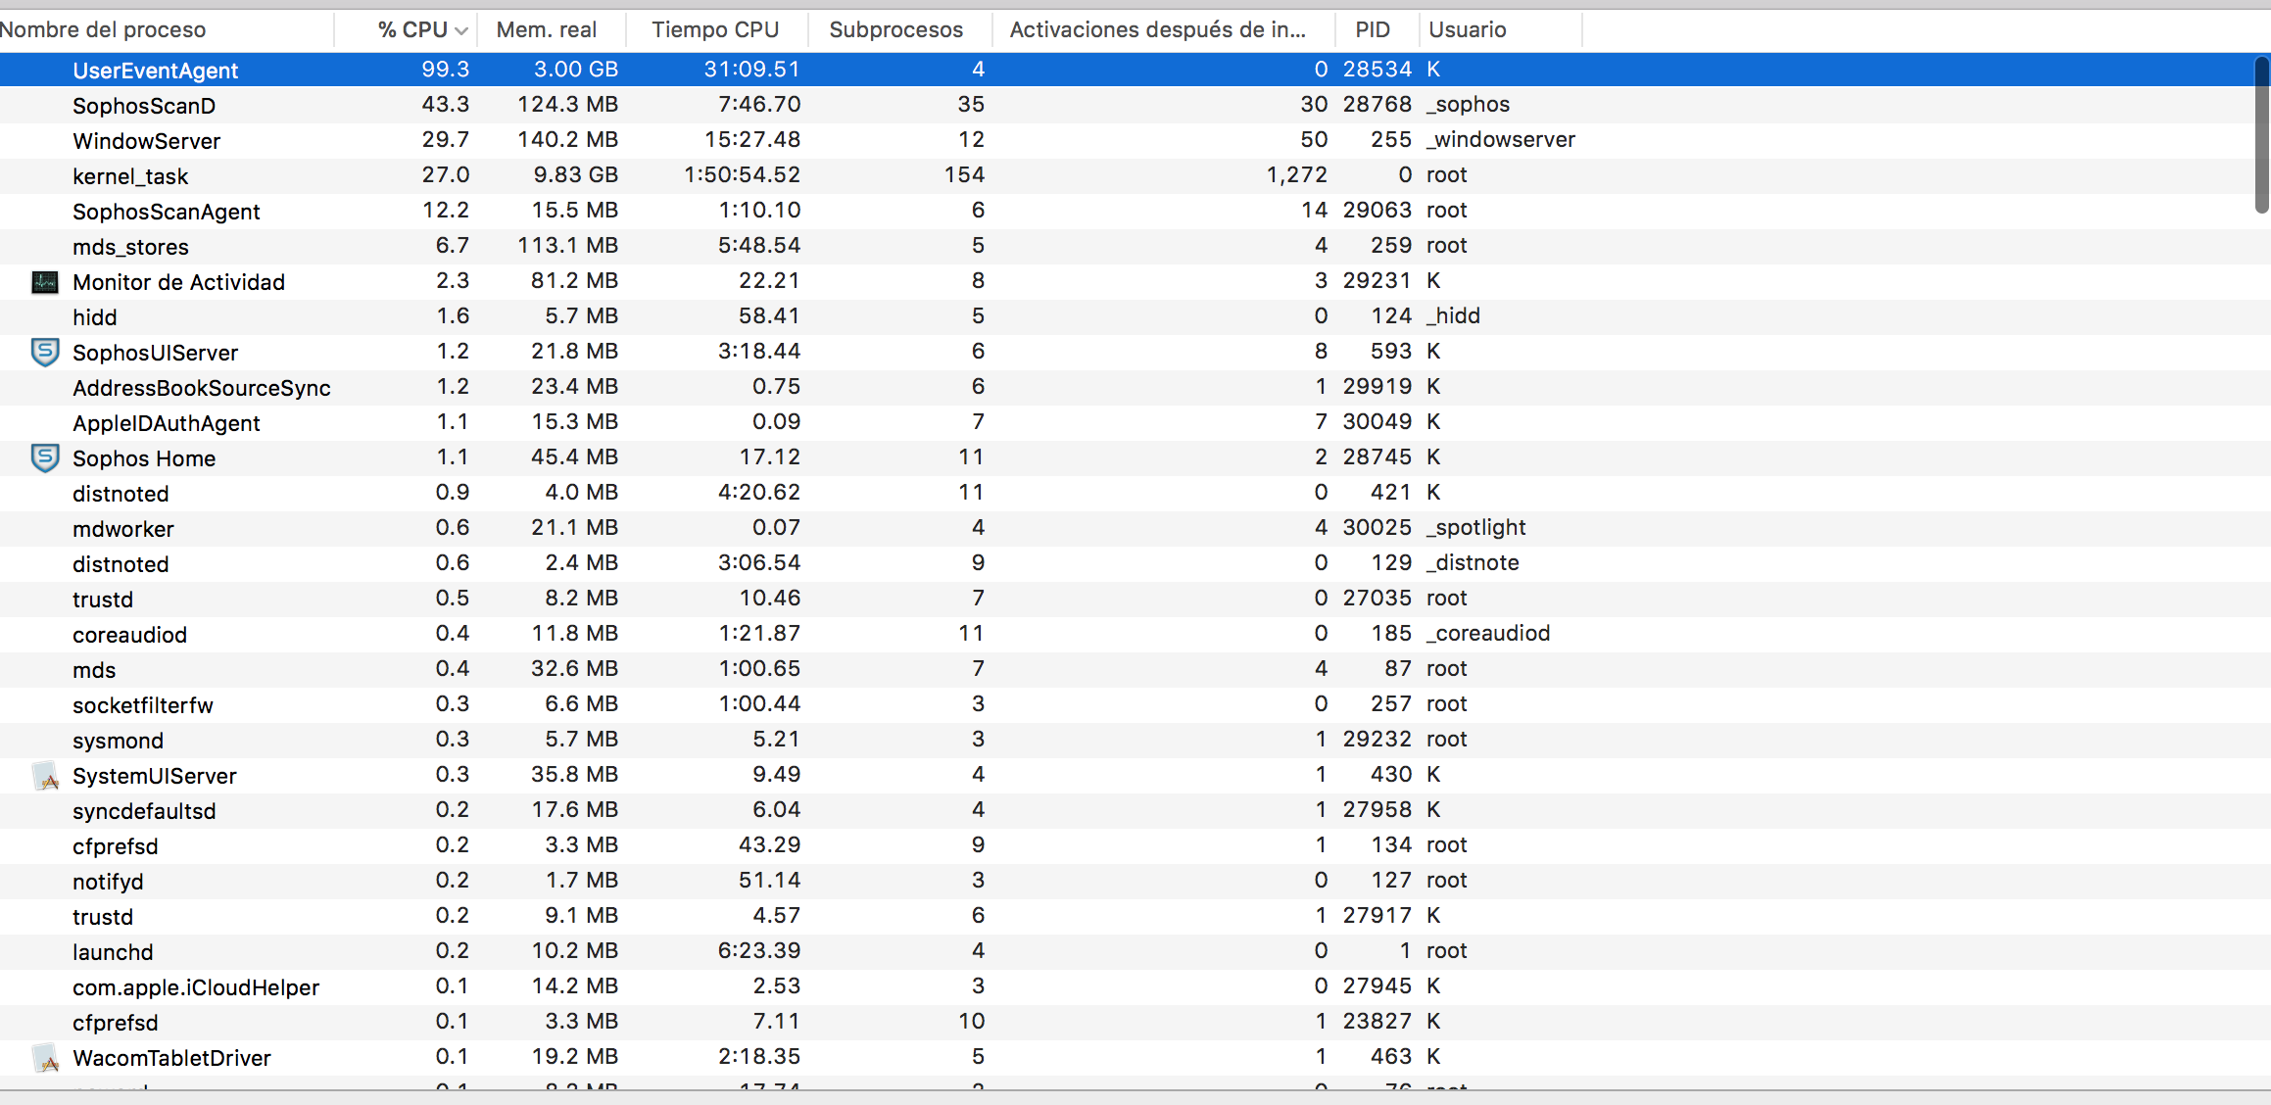
Task: Select the cfprefsd process with PID 23827
Action: pos(116,1023)
